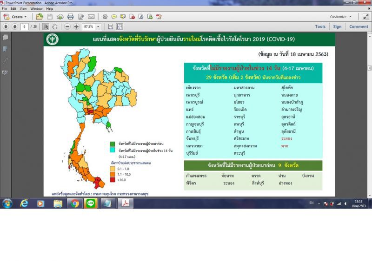This screenshot has width=372, height=261.
Task: Open the Window menu
Action: pos(36,8)
